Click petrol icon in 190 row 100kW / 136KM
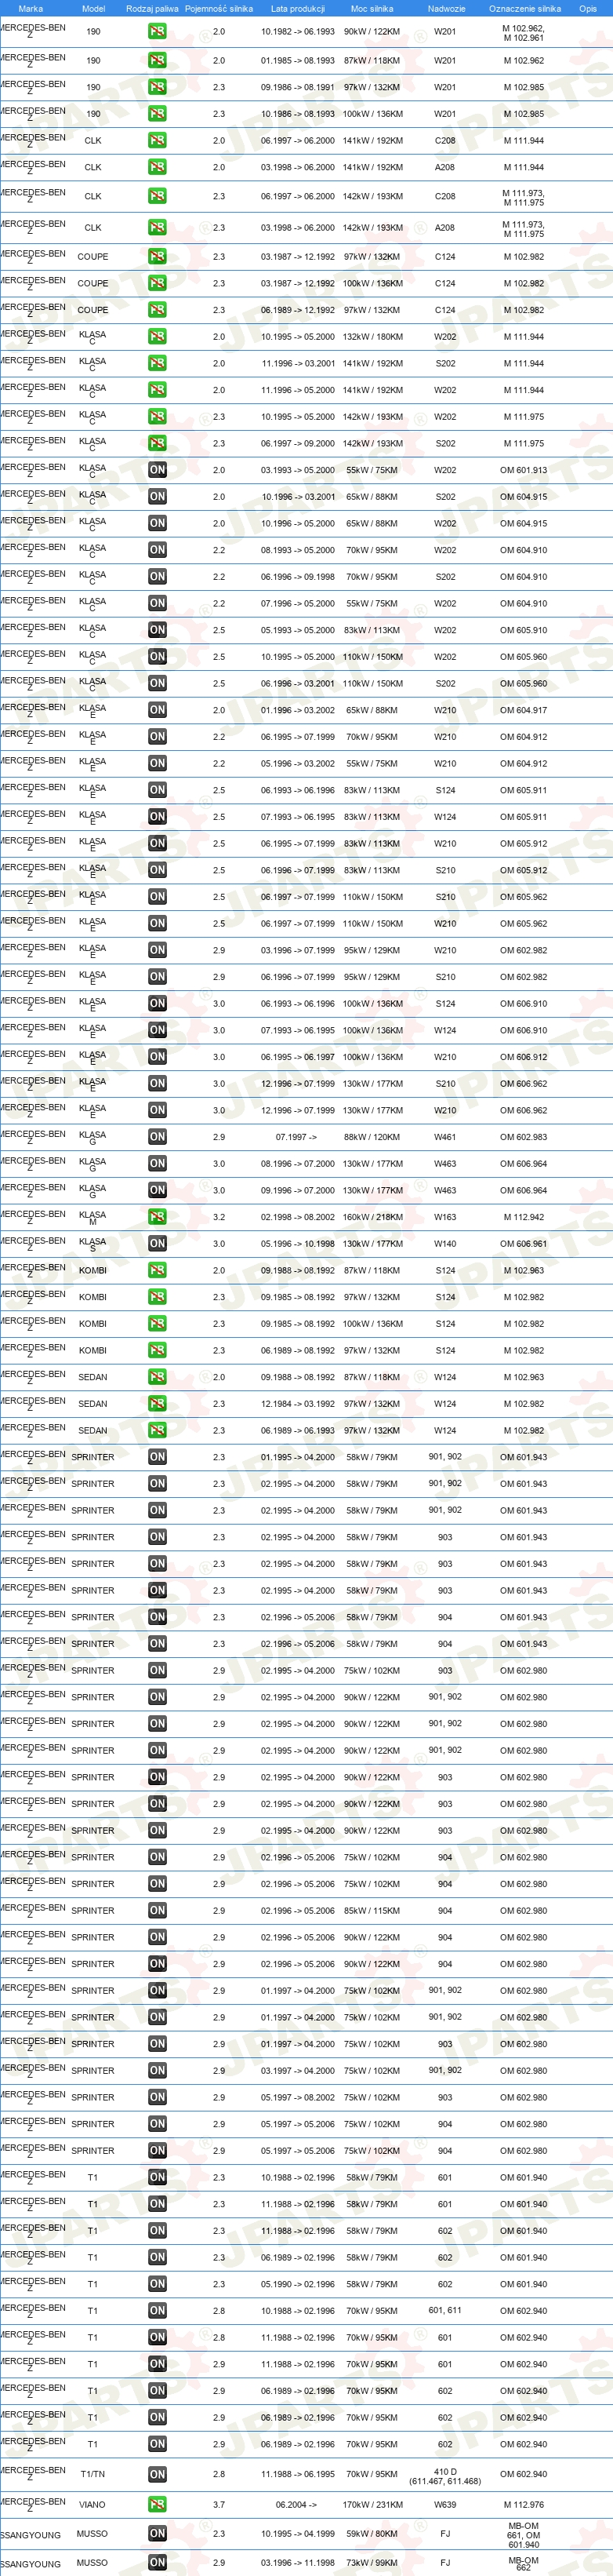The width and height of the screenshot is (613, 2576). point(157,114)
